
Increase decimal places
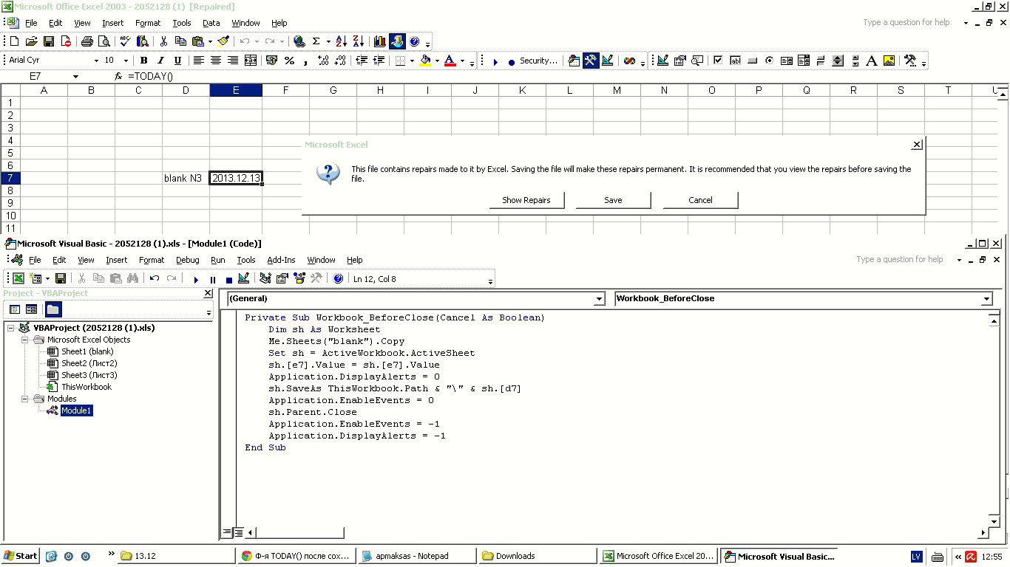(323, 61)
